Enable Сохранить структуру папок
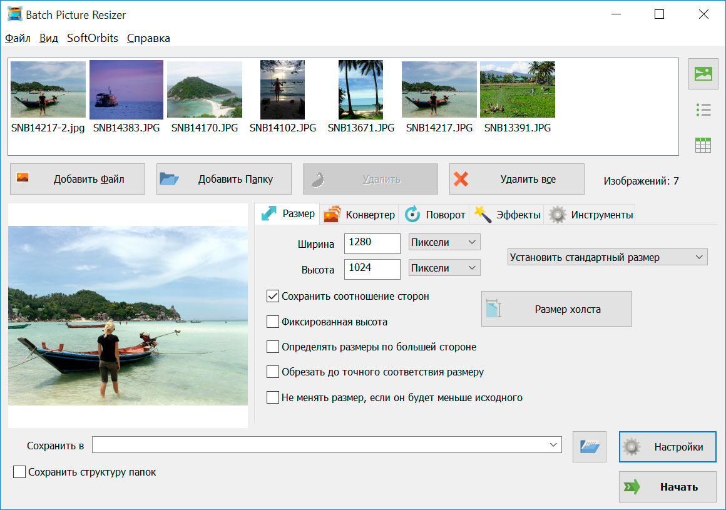The image size is (726, 510). click(x=19, y=472)
